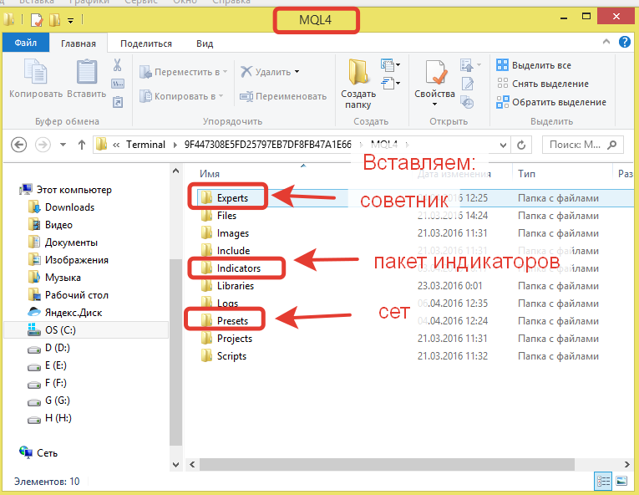Click the long hash folder in address bar

point(268,145)
